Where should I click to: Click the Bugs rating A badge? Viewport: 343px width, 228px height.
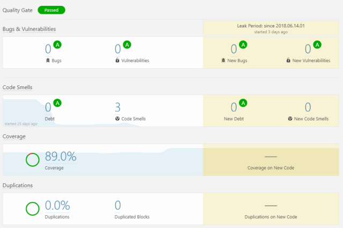click(x=57, y=45)
